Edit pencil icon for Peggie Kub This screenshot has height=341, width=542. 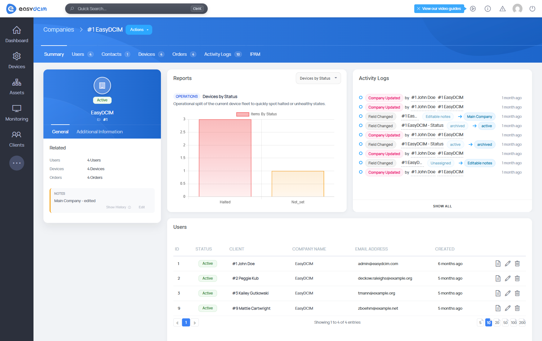[508, 278]
